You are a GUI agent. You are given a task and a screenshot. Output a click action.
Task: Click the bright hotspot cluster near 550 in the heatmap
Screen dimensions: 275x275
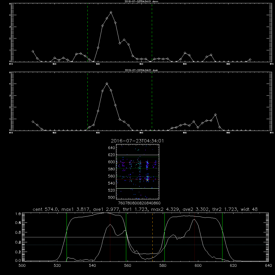(147, 179)
